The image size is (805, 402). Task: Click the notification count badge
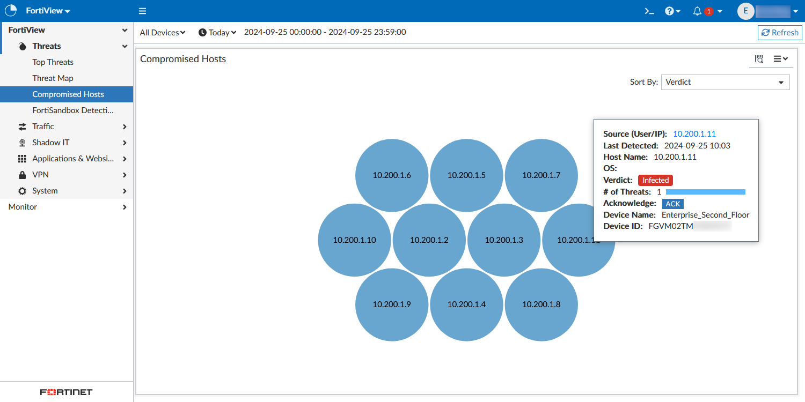(x=709, y=11)
